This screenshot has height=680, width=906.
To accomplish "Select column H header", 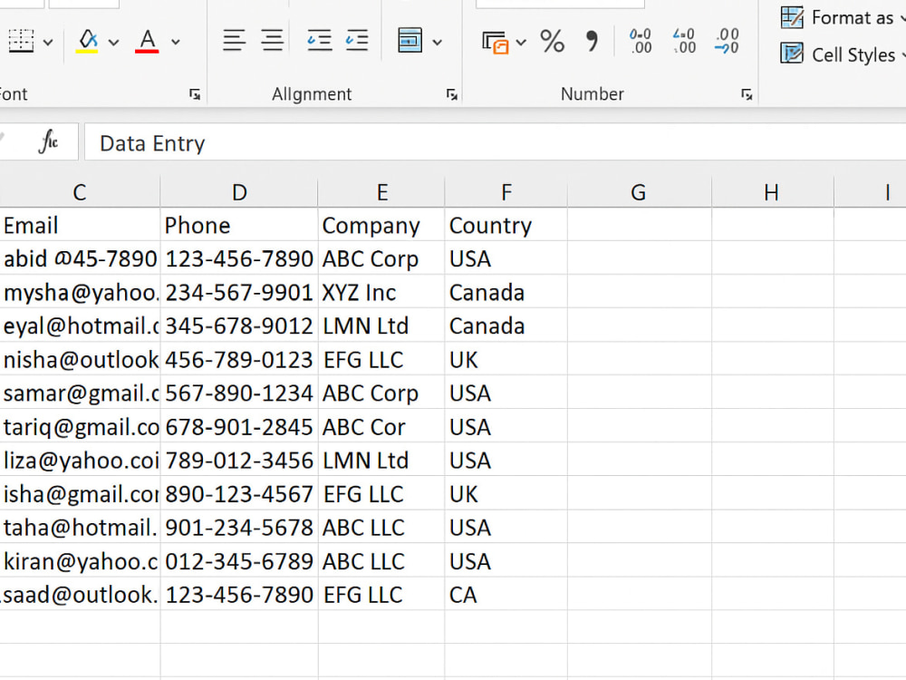I will (x=773, y=192).
